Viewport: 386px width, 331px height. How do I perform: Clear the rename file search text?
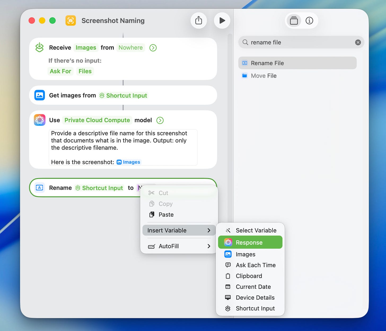pyautogui.click(x=358, y=42)
